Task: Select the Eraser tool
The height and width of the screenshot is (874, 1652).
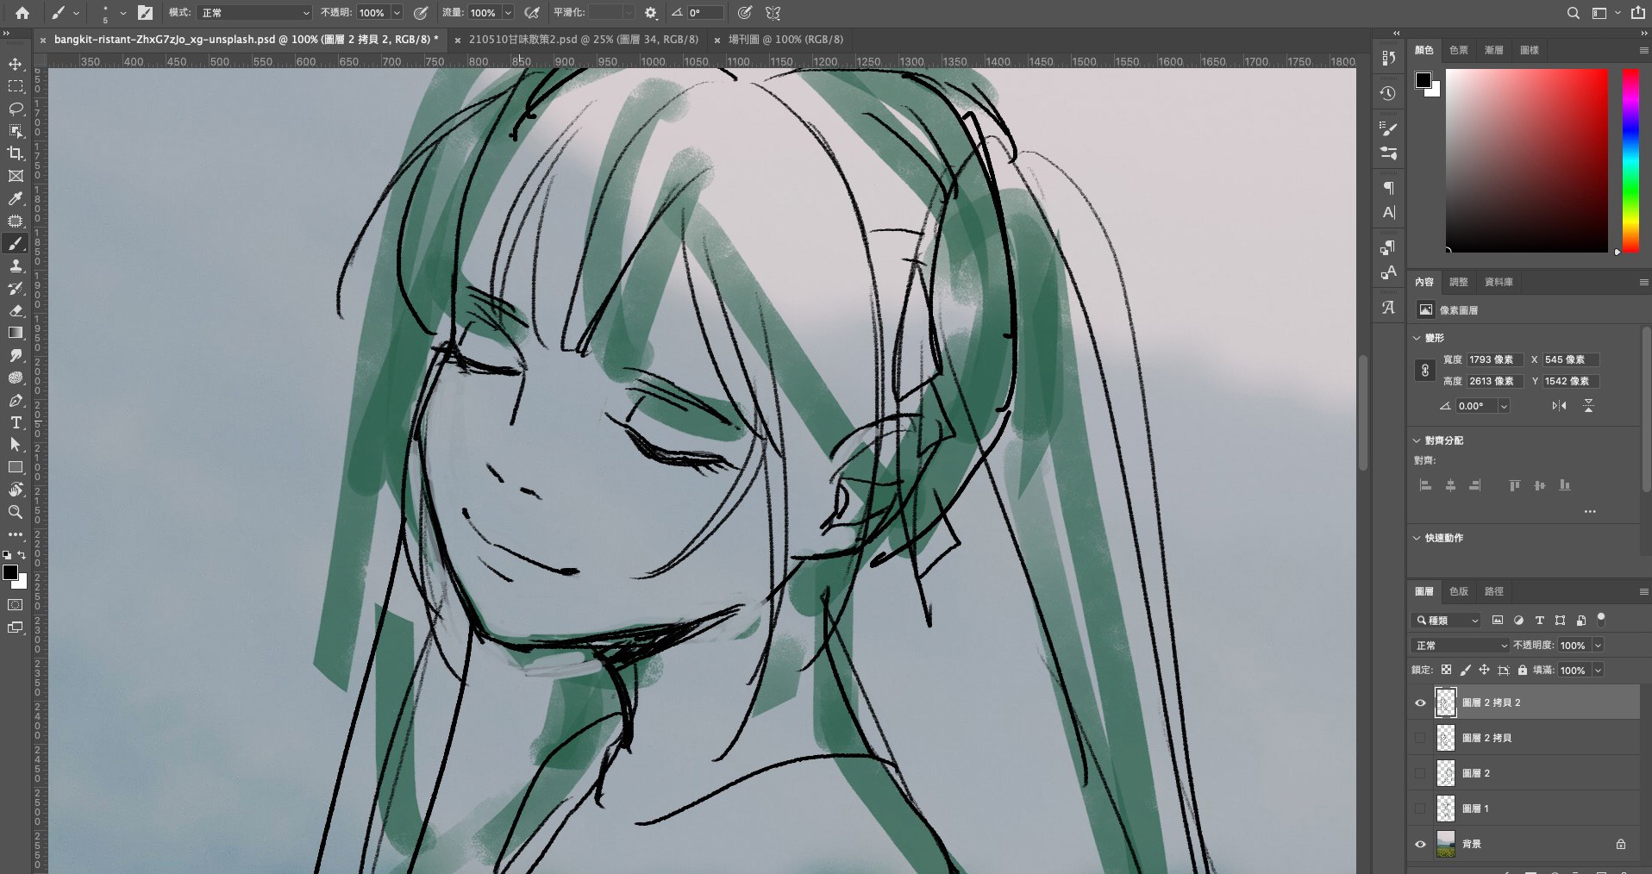Action: [16, 311]
